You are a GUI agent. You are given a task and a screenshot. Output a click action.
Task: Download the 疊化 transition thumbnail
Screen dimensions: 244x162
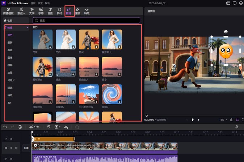coord(96,47)
